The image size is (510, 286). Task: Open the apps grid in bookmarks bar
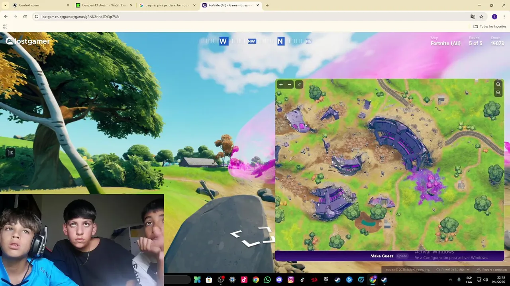pyautogui.click(x=5, y=27)
